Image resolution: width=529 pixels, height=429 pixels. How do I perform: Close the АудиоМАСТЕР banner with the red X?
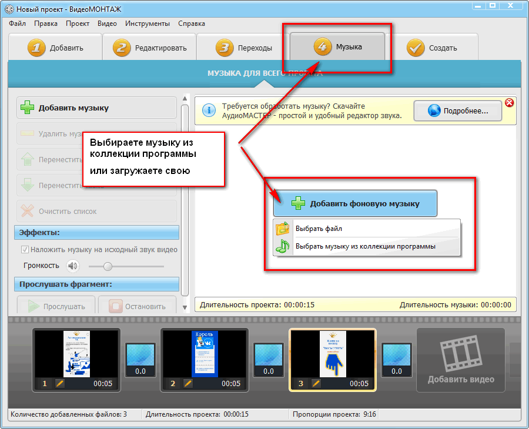(510, 102)
